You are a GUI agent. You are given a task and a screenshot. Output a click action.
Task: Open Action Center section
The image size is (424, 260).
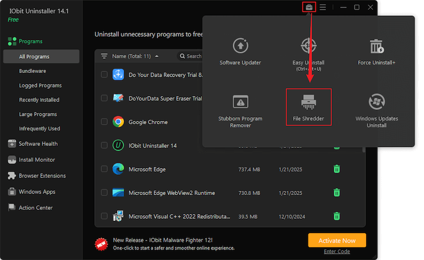(x=30, y=208)
